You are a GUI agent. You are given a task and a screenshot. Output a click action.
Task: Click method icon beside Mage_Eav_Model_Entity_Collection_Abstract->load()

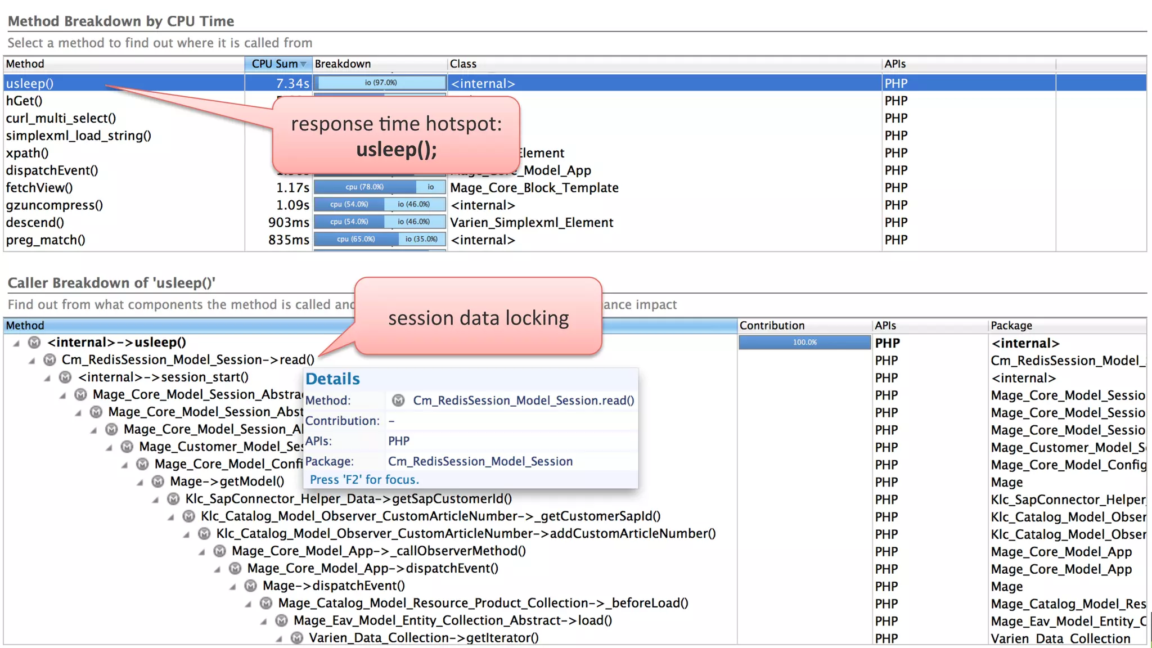(x=282, y=620)
